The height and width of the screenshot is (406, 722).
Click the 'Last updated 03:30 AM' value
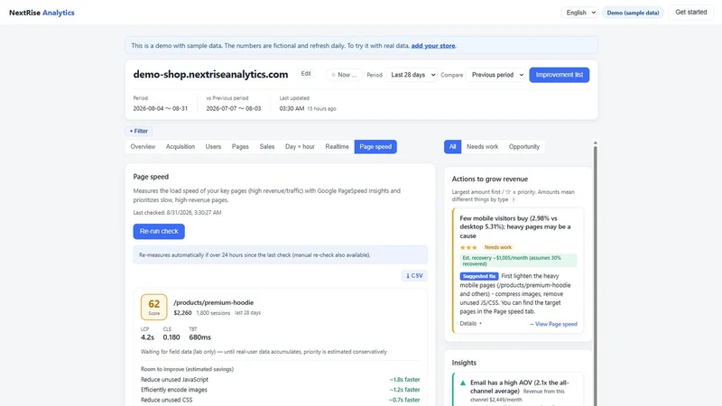pyautogui.click(x=292, y=108)
